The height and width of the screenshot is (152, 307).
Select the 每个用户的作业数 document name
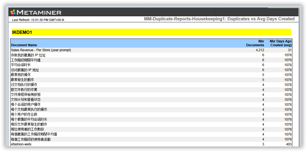pyautogui.click(x=24, y=114)
